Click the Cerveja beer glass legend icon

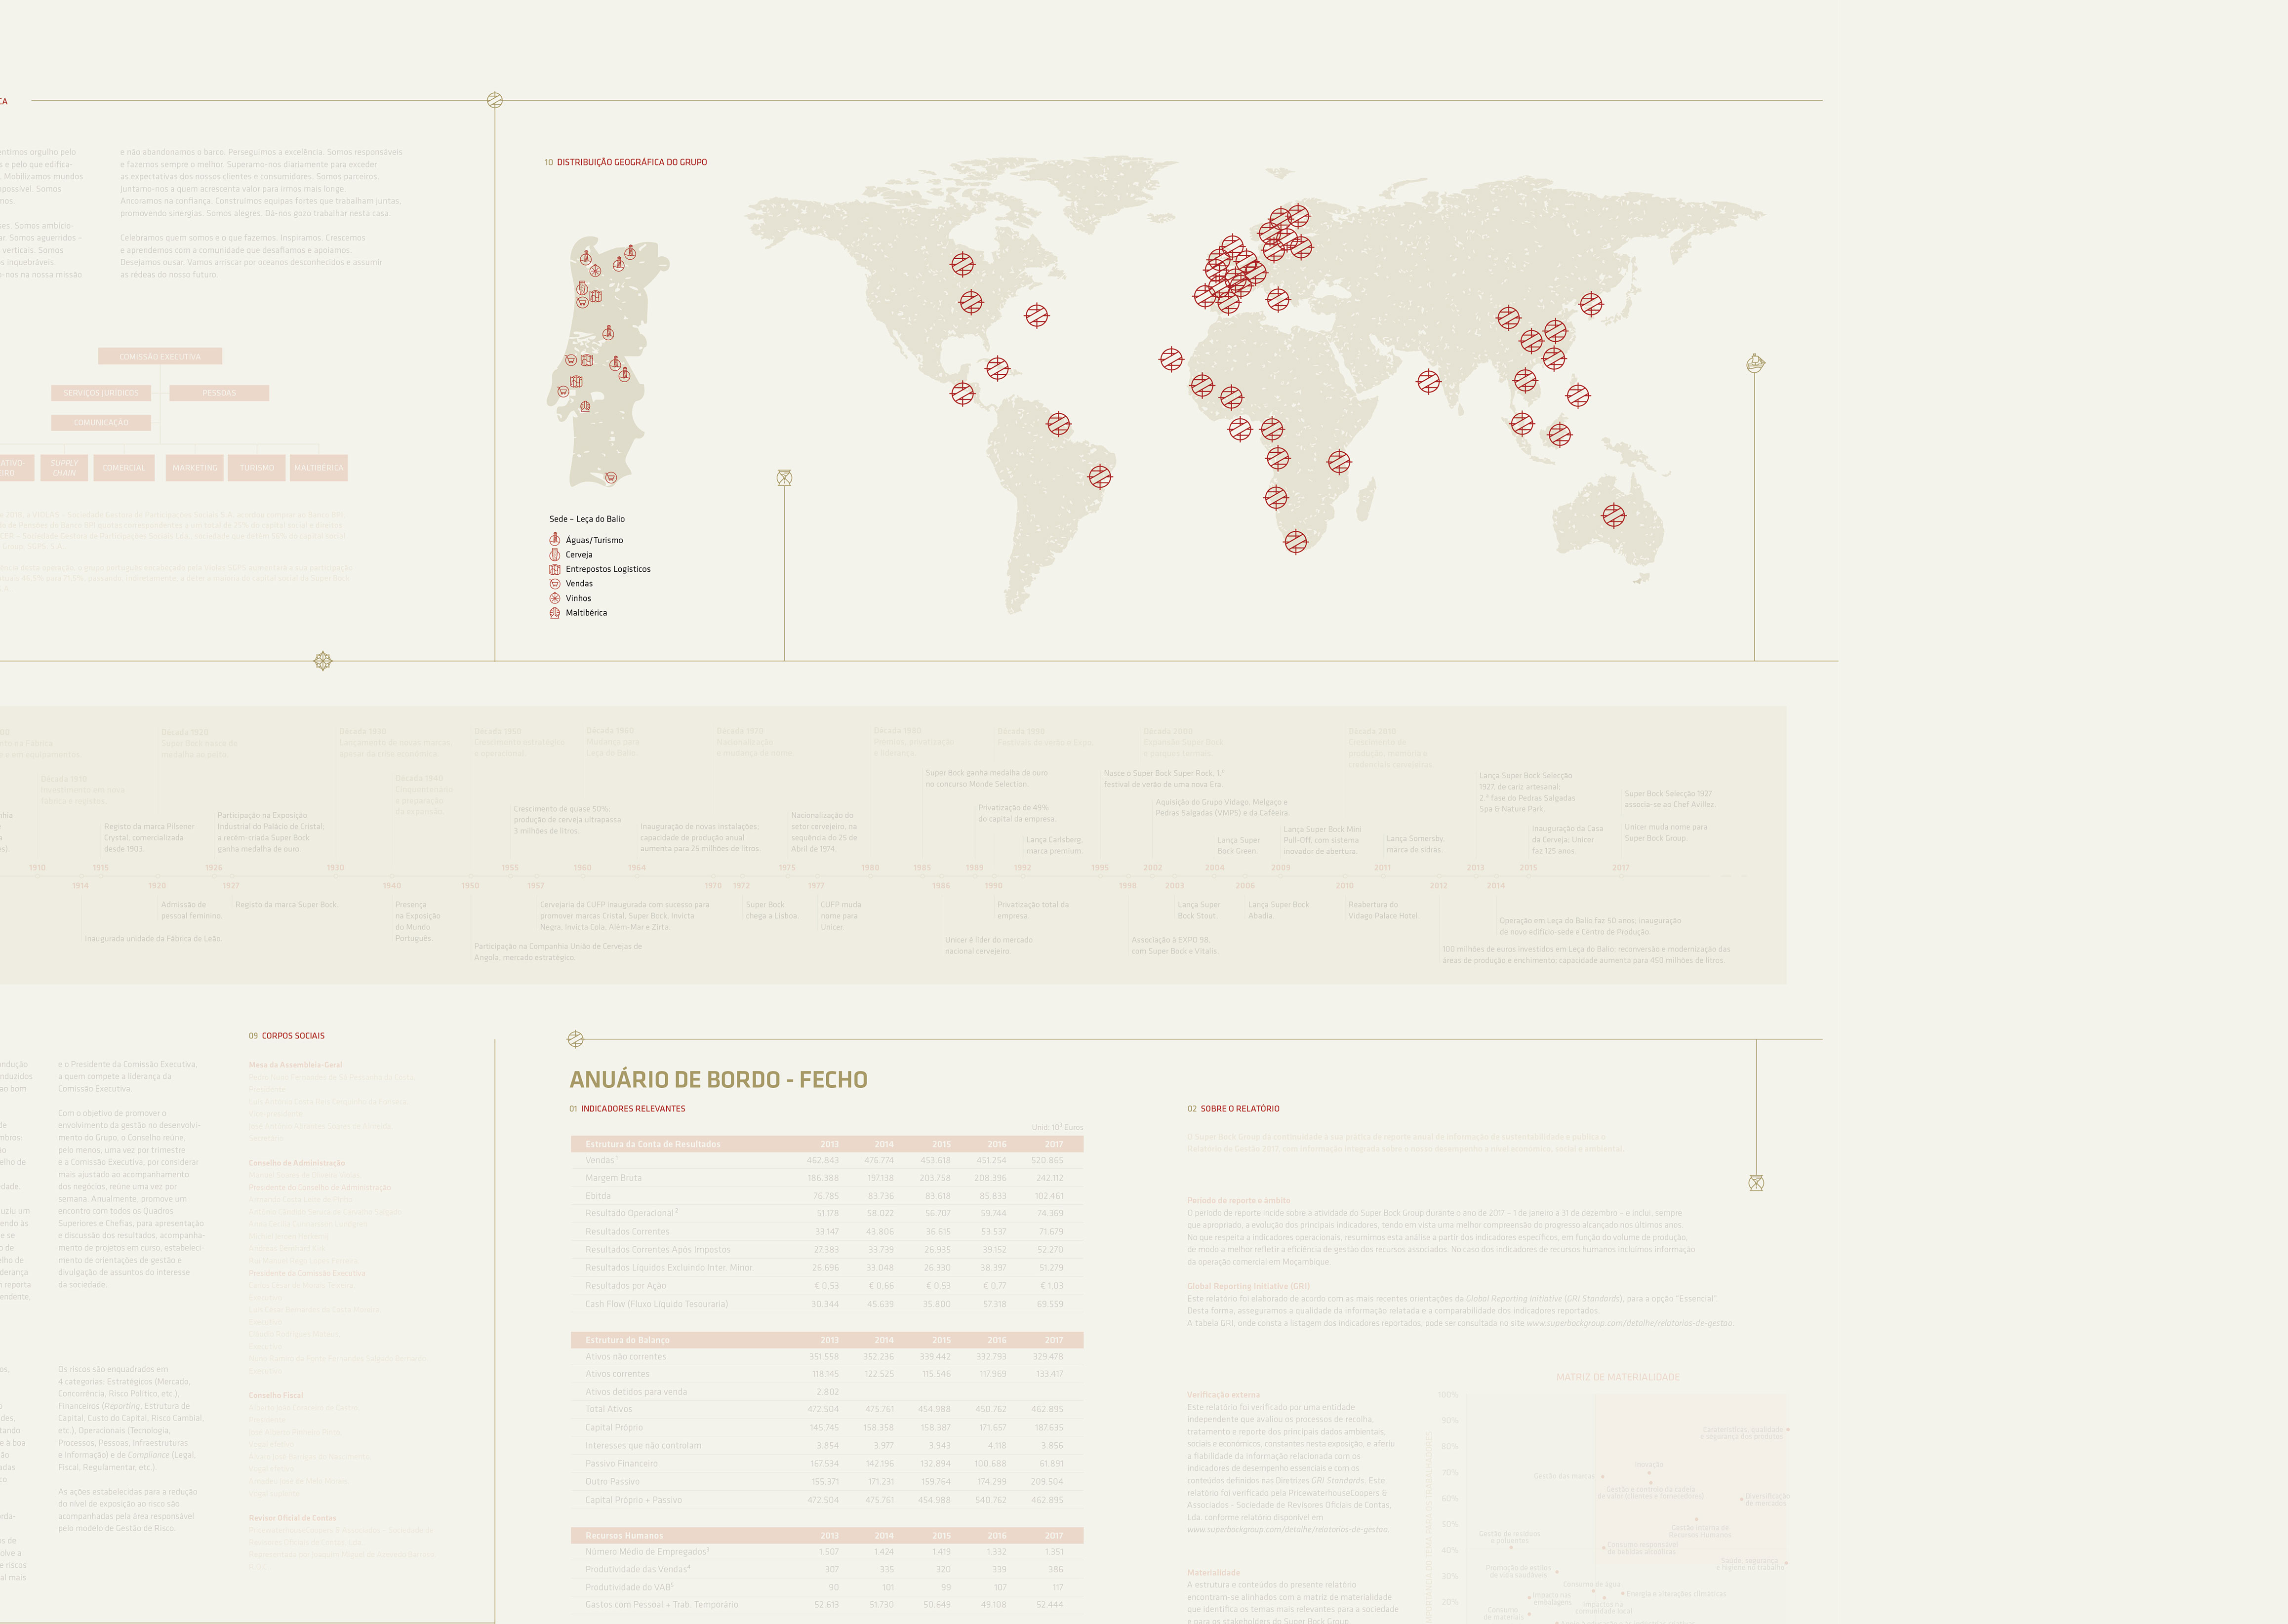click(555, 555)
